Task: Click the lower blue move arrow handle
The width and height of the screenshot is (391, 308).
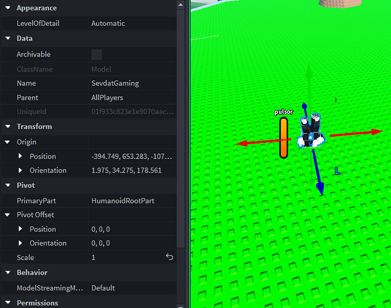Action: click(x=320, y=188)
